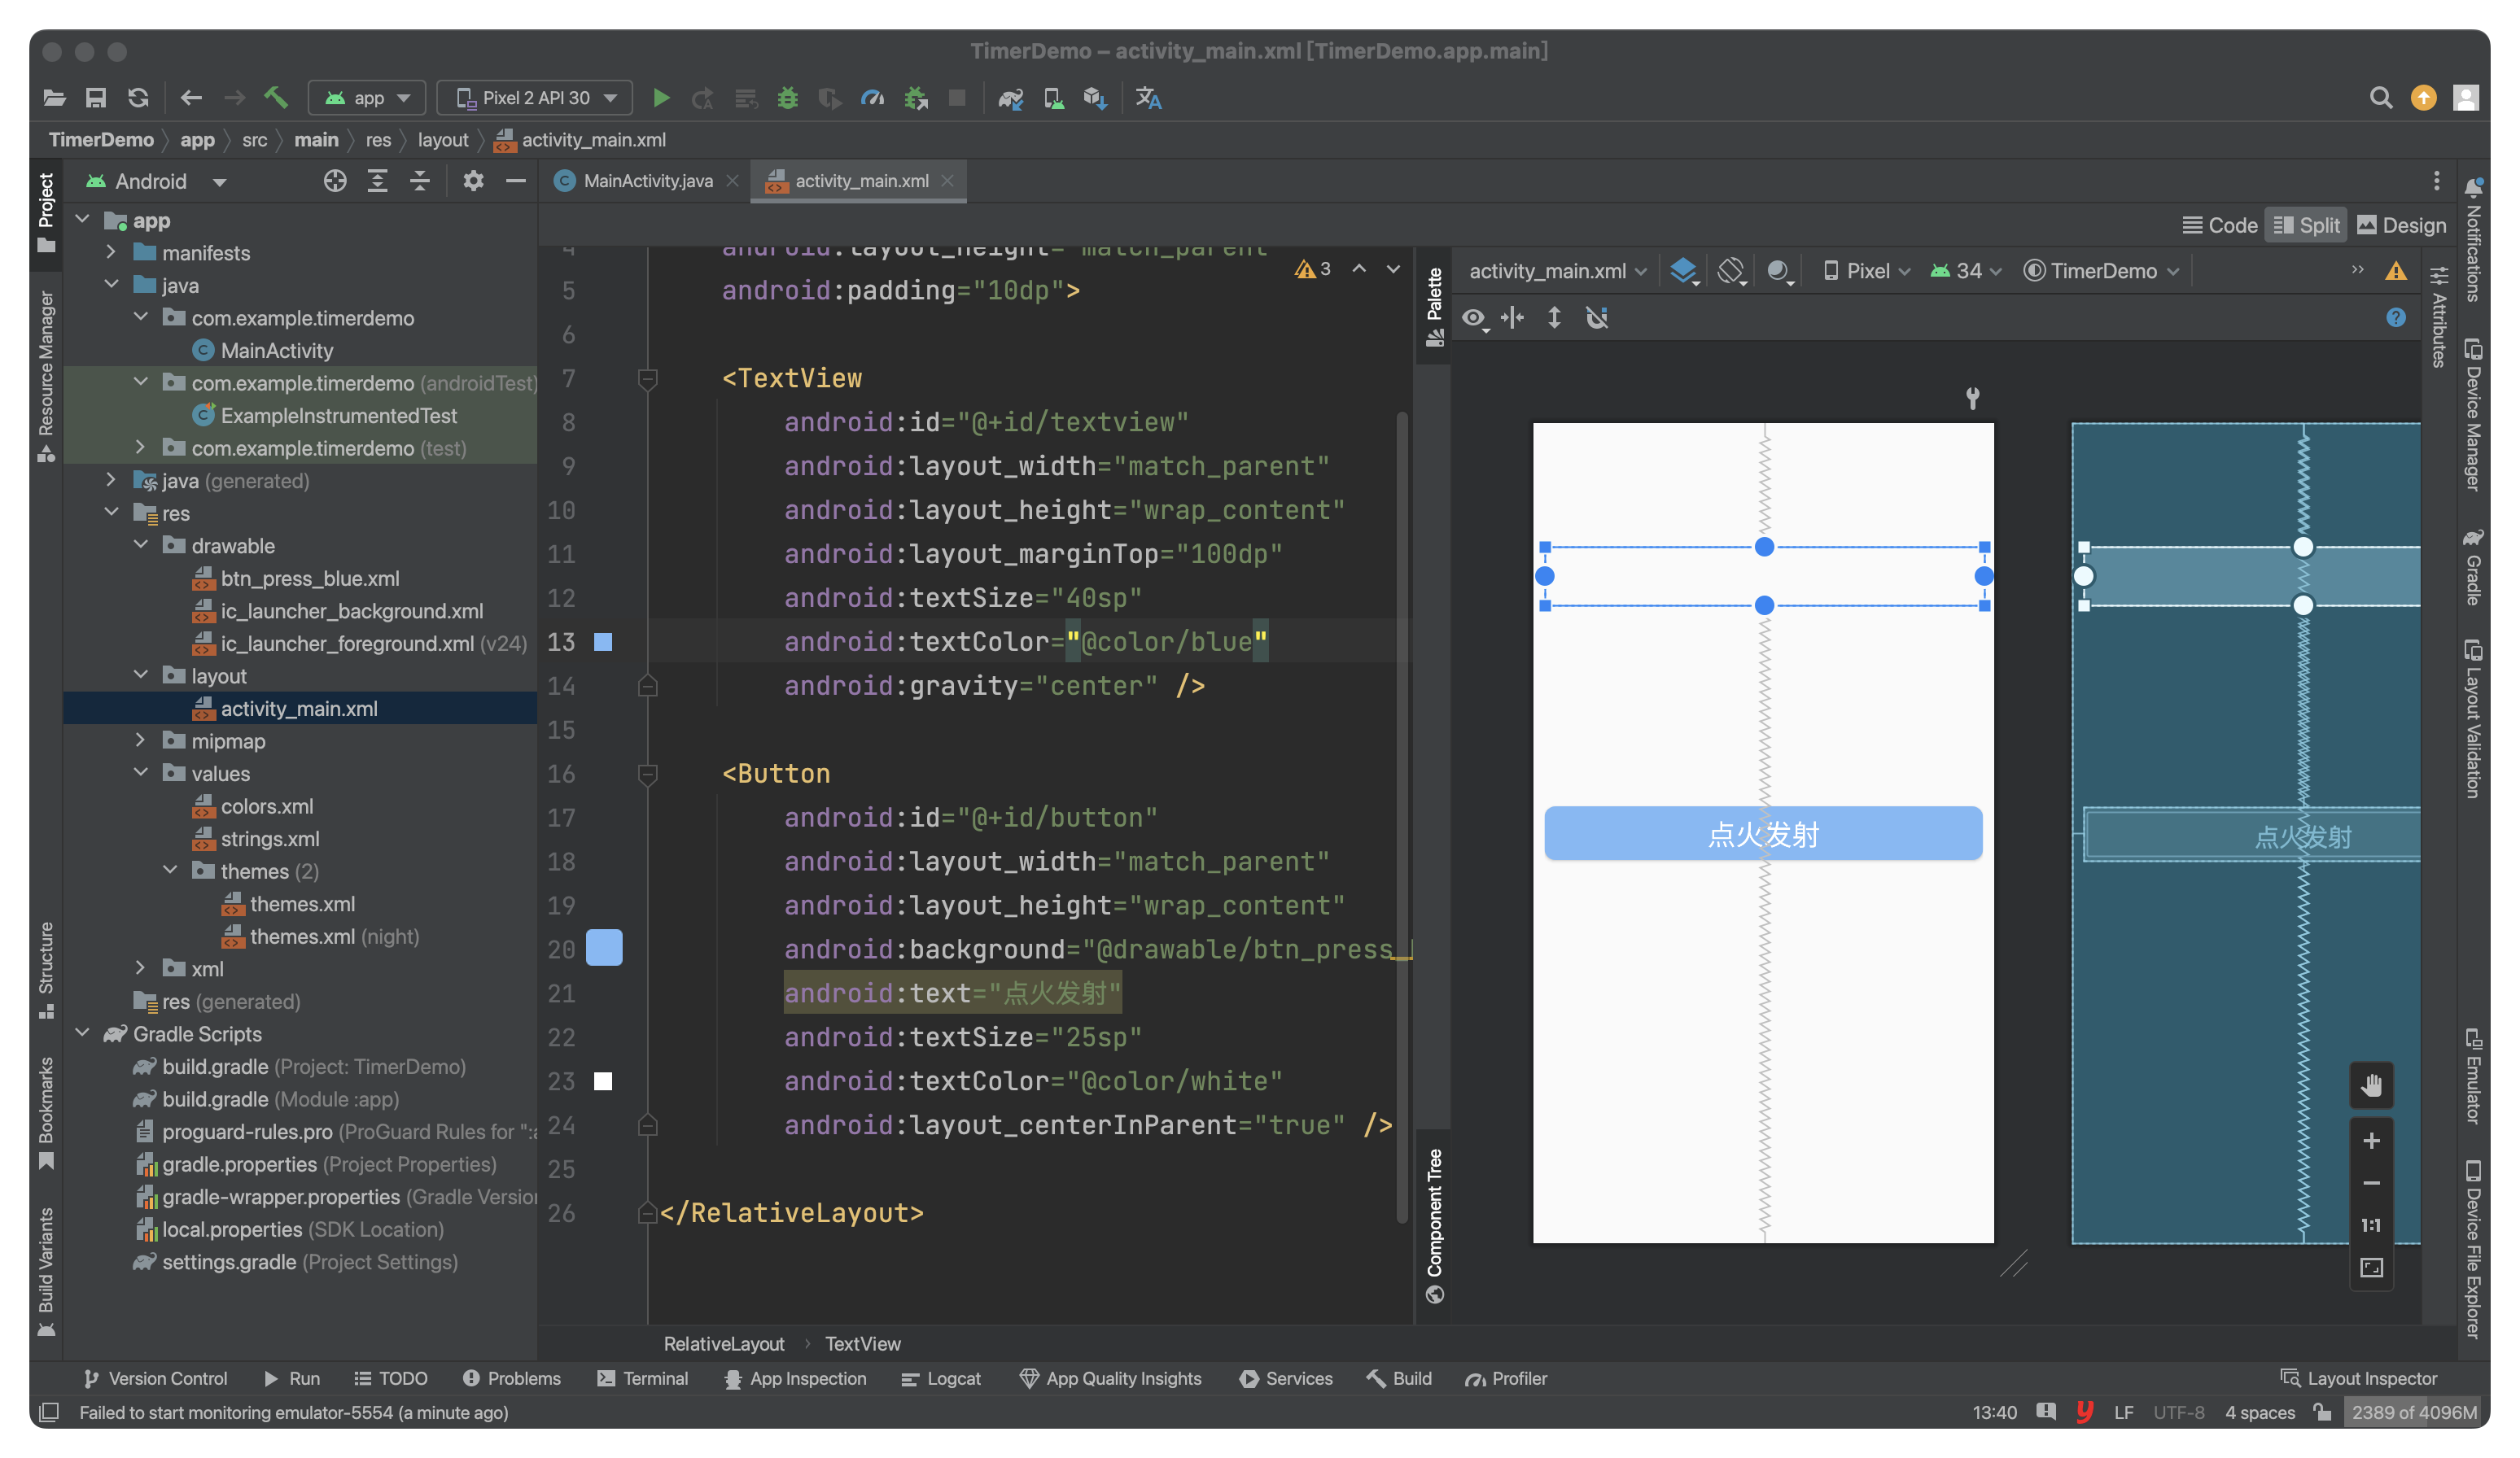Open the Logcat tool tab
The height and width of the screenshot is (1458, 2520).
[941, 1379]
